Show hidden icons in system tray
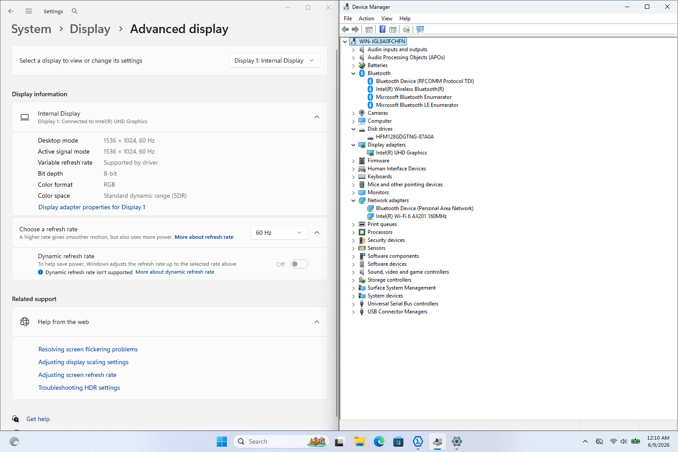The image size is (678, 452). pos(585,441)
